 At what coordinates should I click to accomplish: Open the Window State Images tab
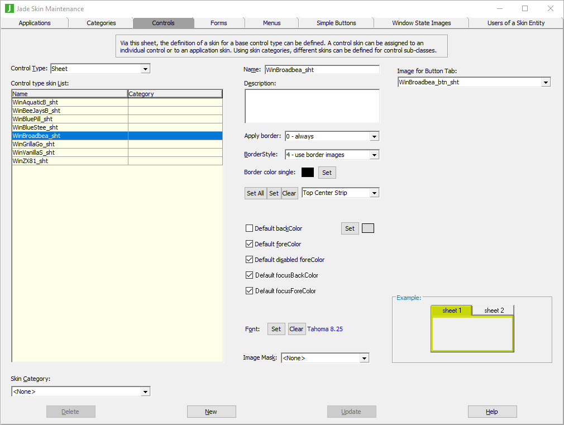pyautogui.click(x=421, y=23)
